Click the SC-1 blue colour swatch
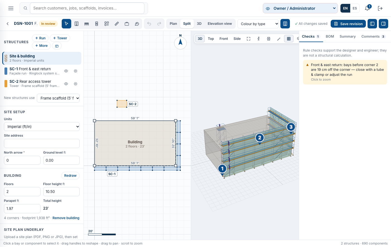Image resolution: width=391 pixels, height=247 pixels. pos(6,71)
